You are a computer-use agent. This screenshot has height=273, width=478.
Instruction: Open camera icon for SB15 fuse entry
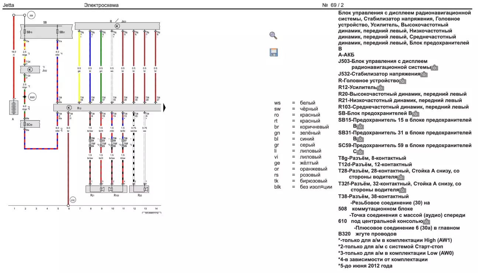[x=360, y=126]
